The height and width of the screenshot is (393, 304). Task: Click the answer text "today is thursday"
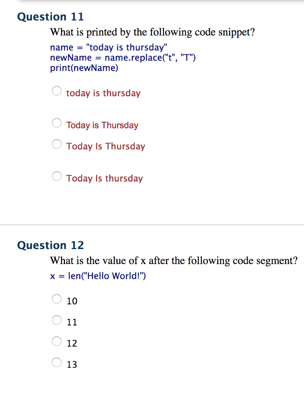click(x=103, y=93)
